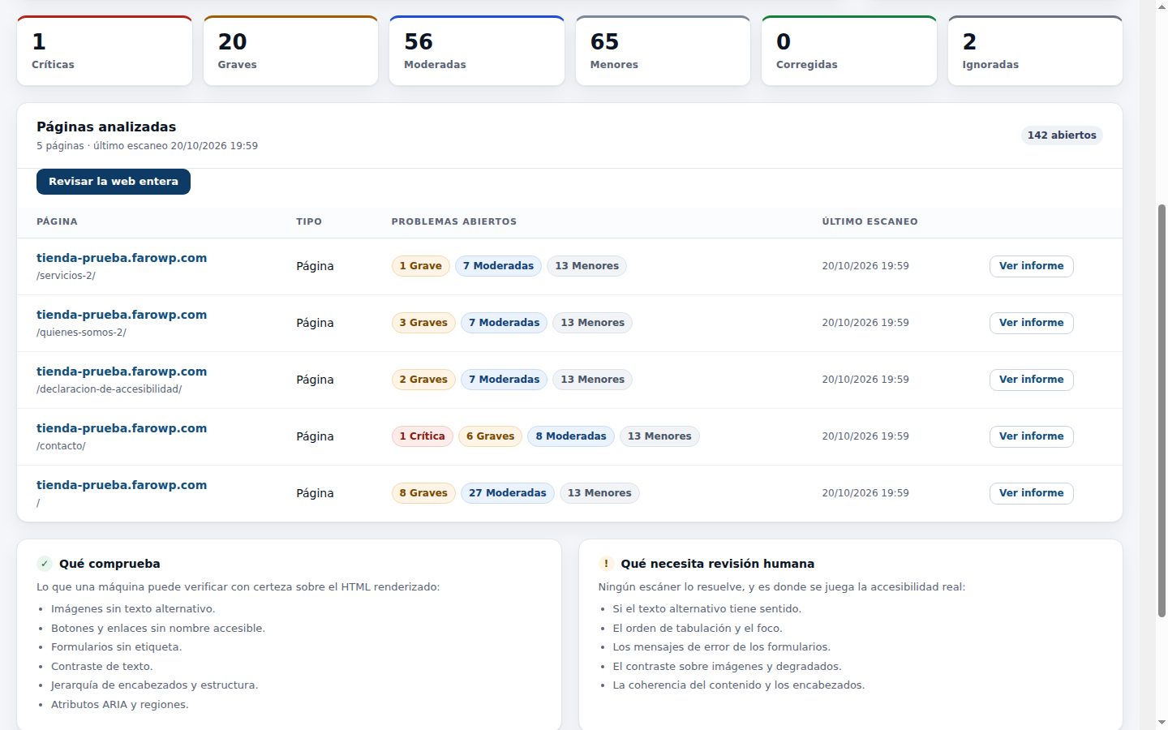This screenshot has height=730, width=1168.
Task: Click 13 Menores badge in /contacto/ row
Action: click(659, 436)
